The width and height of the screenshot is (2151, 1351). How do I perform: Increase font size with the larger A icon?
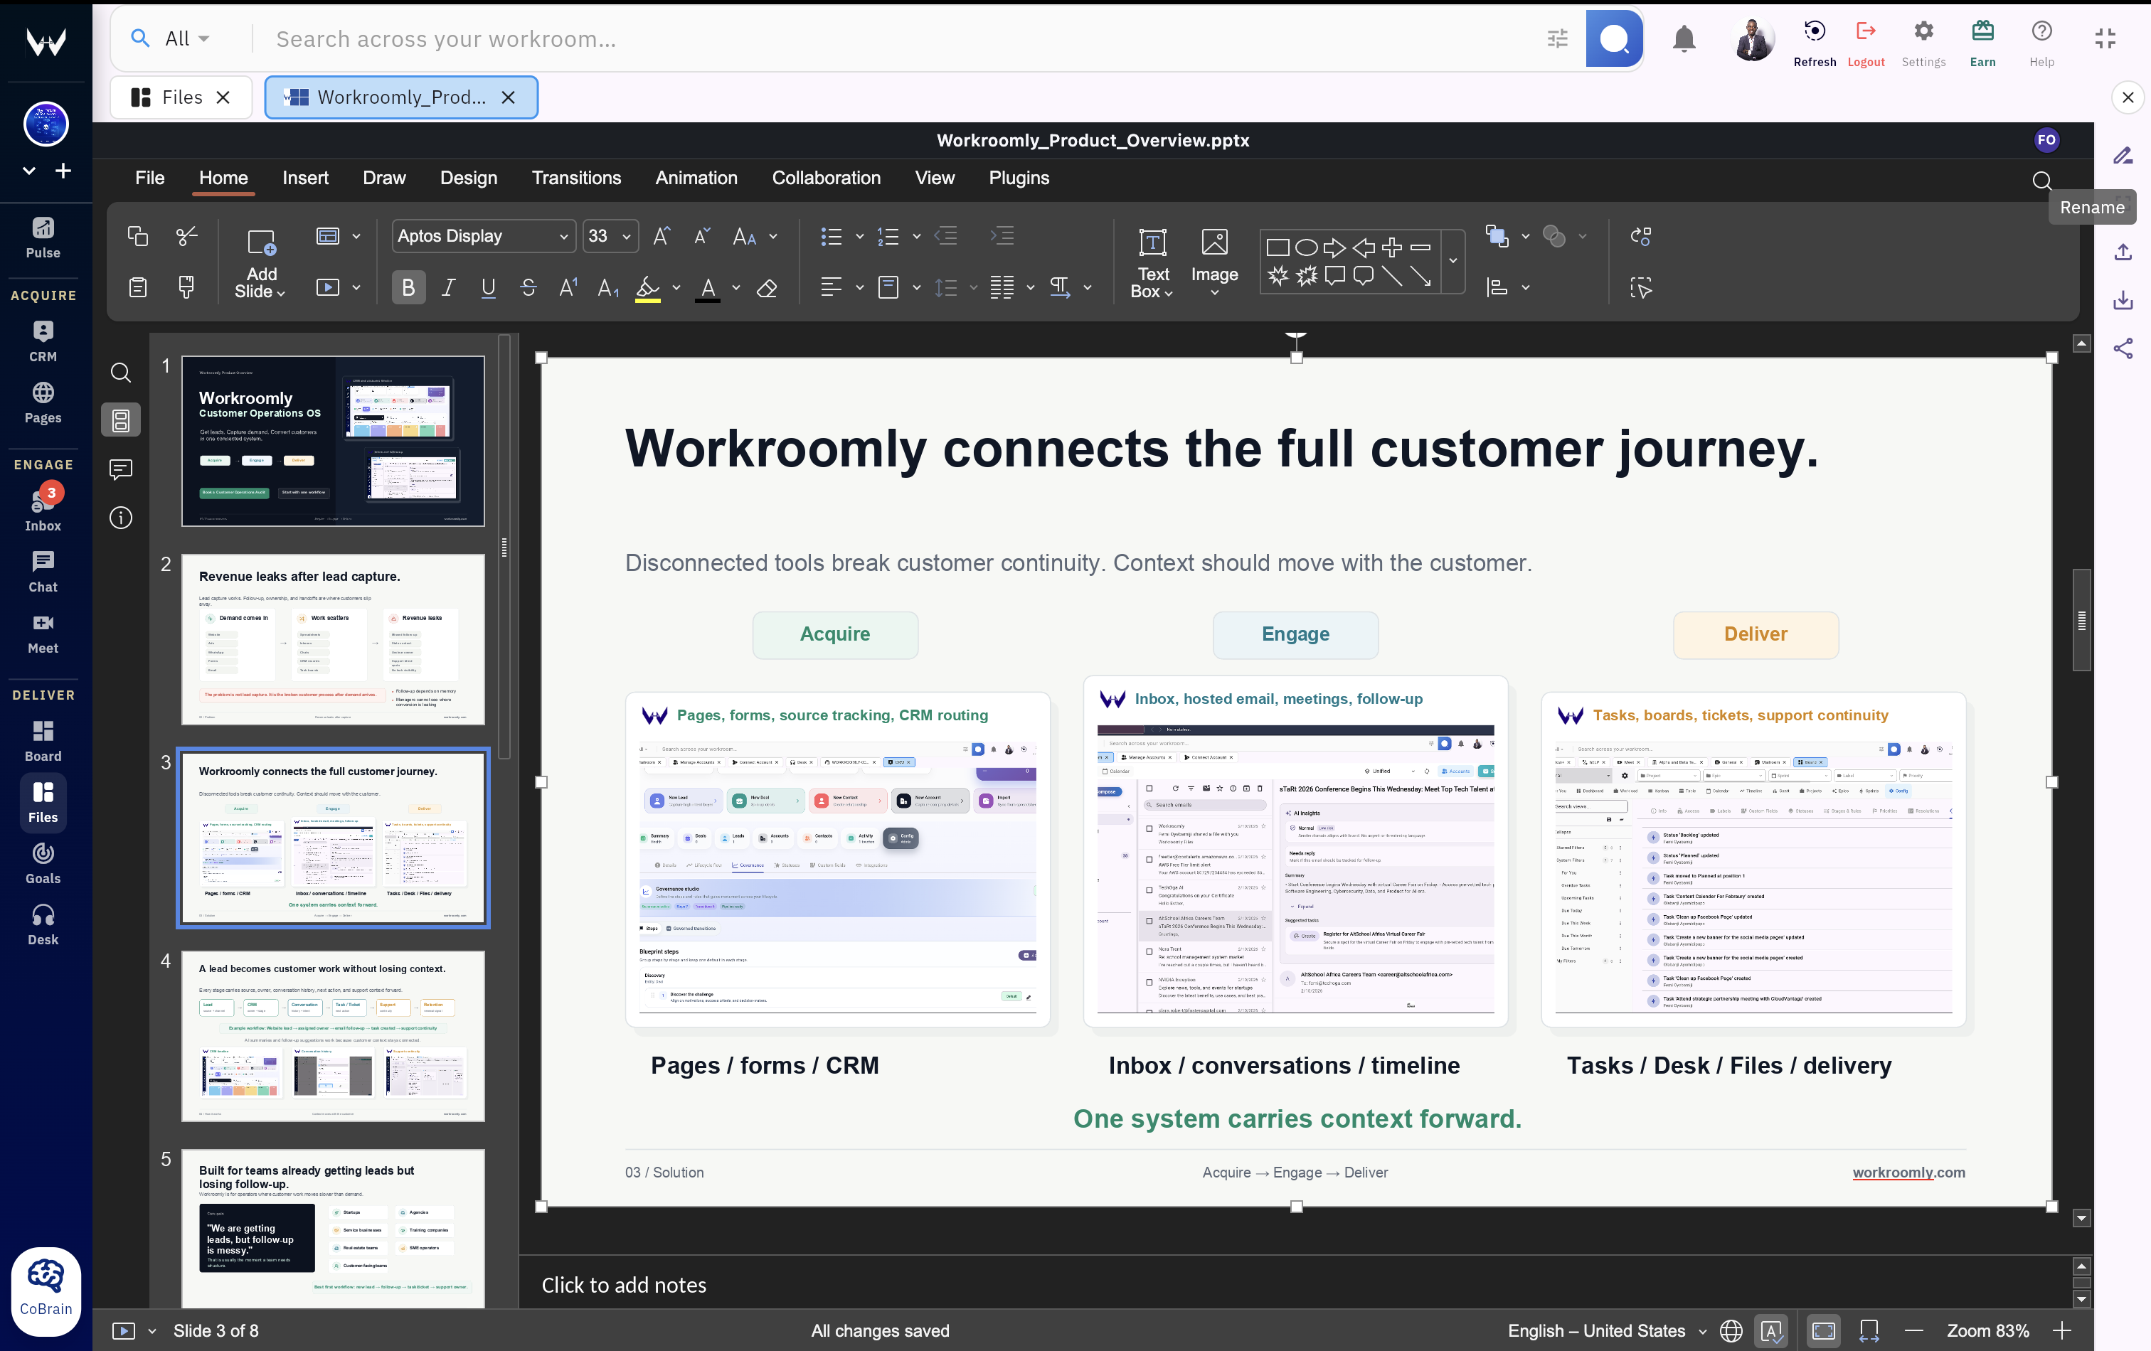coord(661,236)
